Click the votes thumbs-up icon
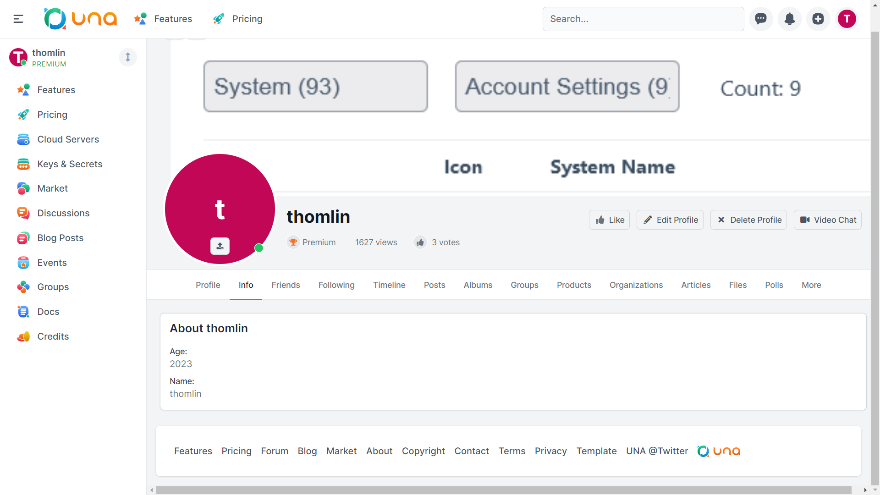This screenshot has height=495, width=880. (420, 242)
